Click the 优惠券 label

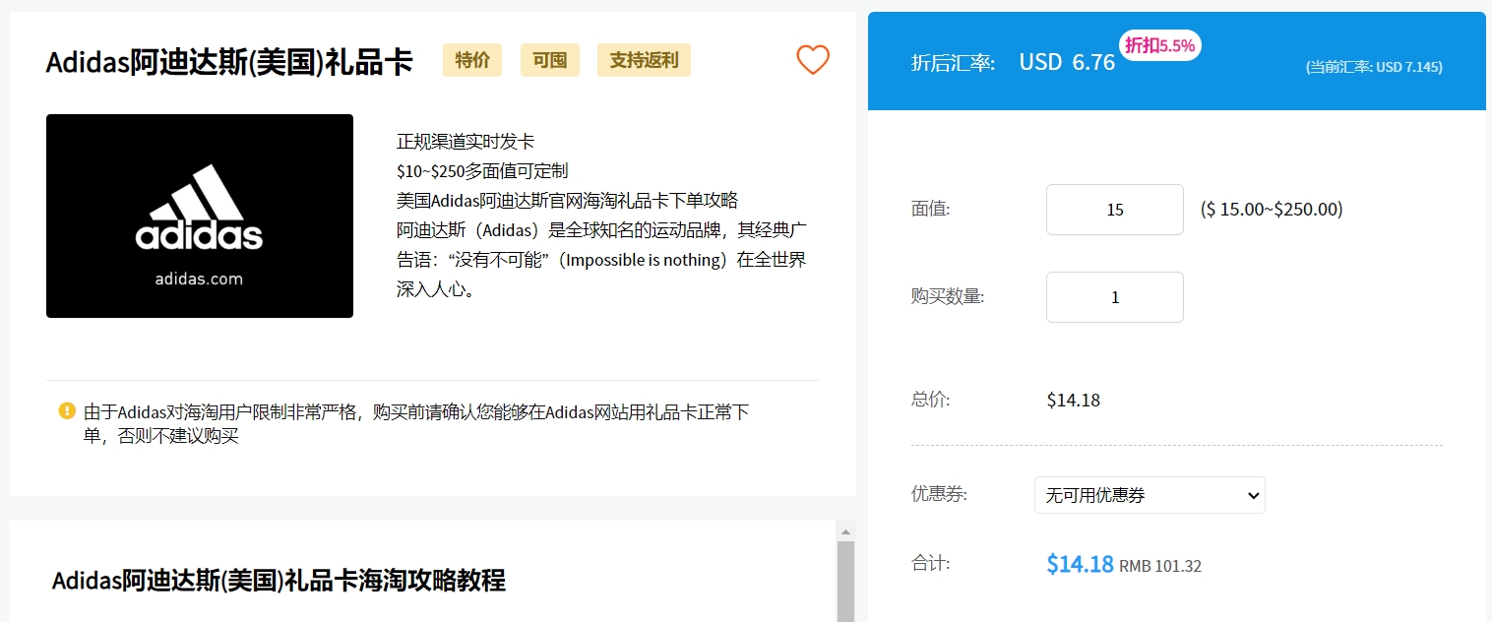tap(939, 494)
